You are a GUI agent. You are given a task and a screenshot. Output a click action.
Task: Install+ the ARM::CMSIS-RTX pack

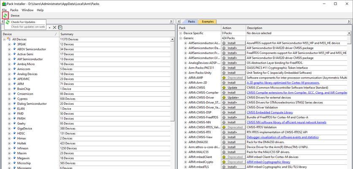pos(234,132)
